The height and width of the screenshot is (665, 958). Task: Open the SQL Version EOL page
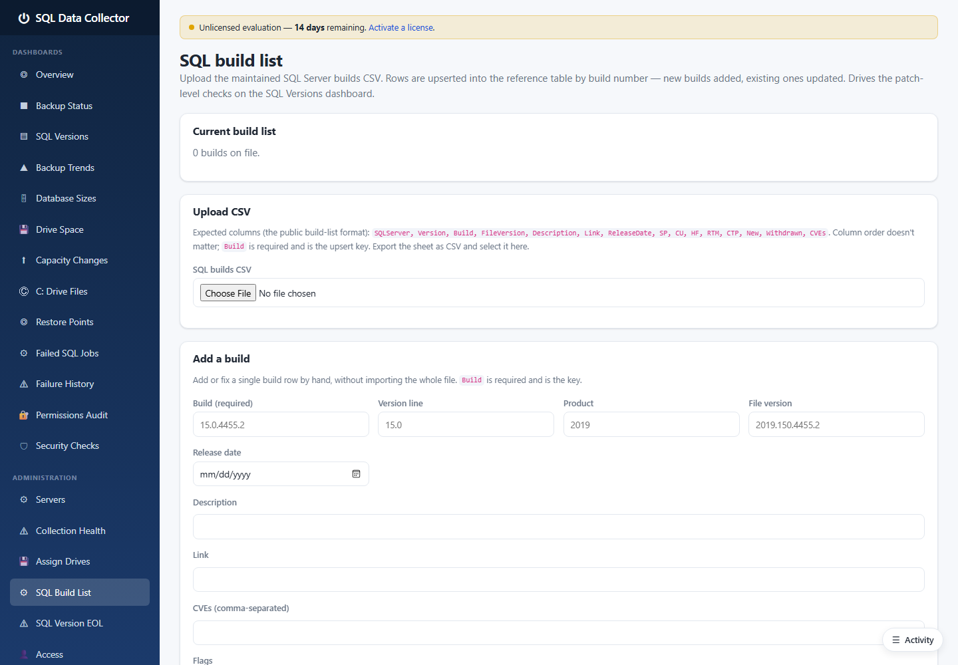tap(80, 623)
